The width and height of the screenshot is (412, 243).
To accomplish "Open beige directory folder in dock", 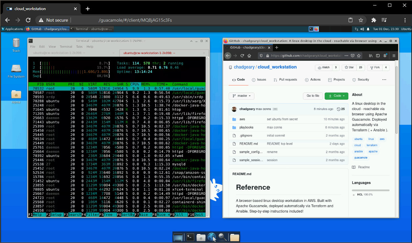I will pos(234,237).
